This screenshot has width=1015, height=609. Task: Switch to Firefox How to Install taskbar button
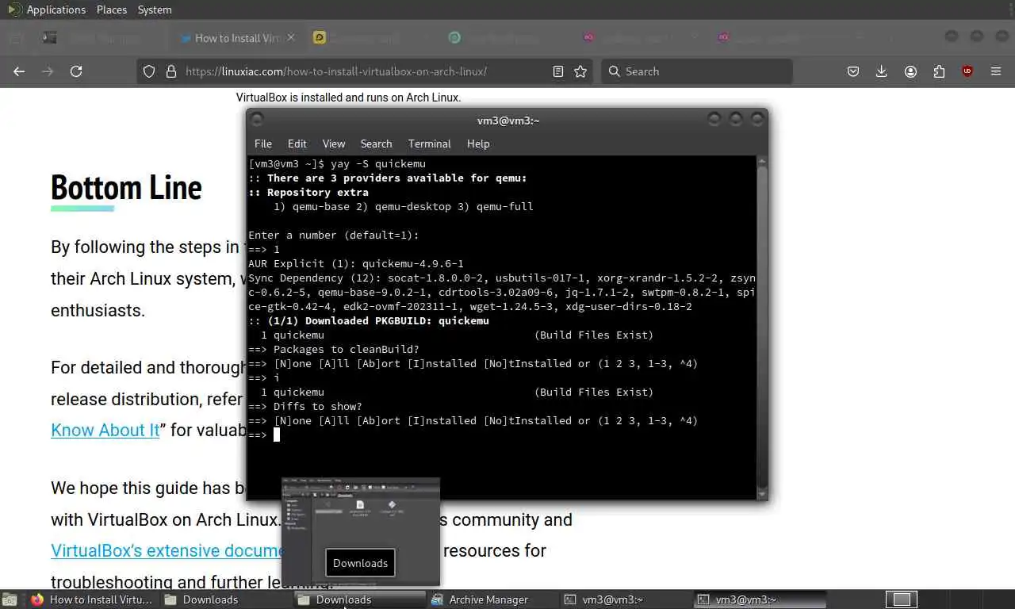(x=91, y=599)
